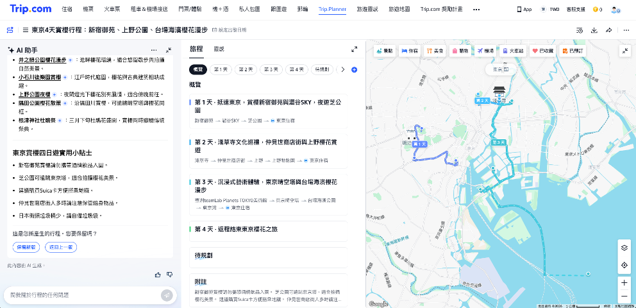Select 第1天 day pill
Image resolution: width=636 pixels, height=308 pixels.
click(x=221, y=70)
